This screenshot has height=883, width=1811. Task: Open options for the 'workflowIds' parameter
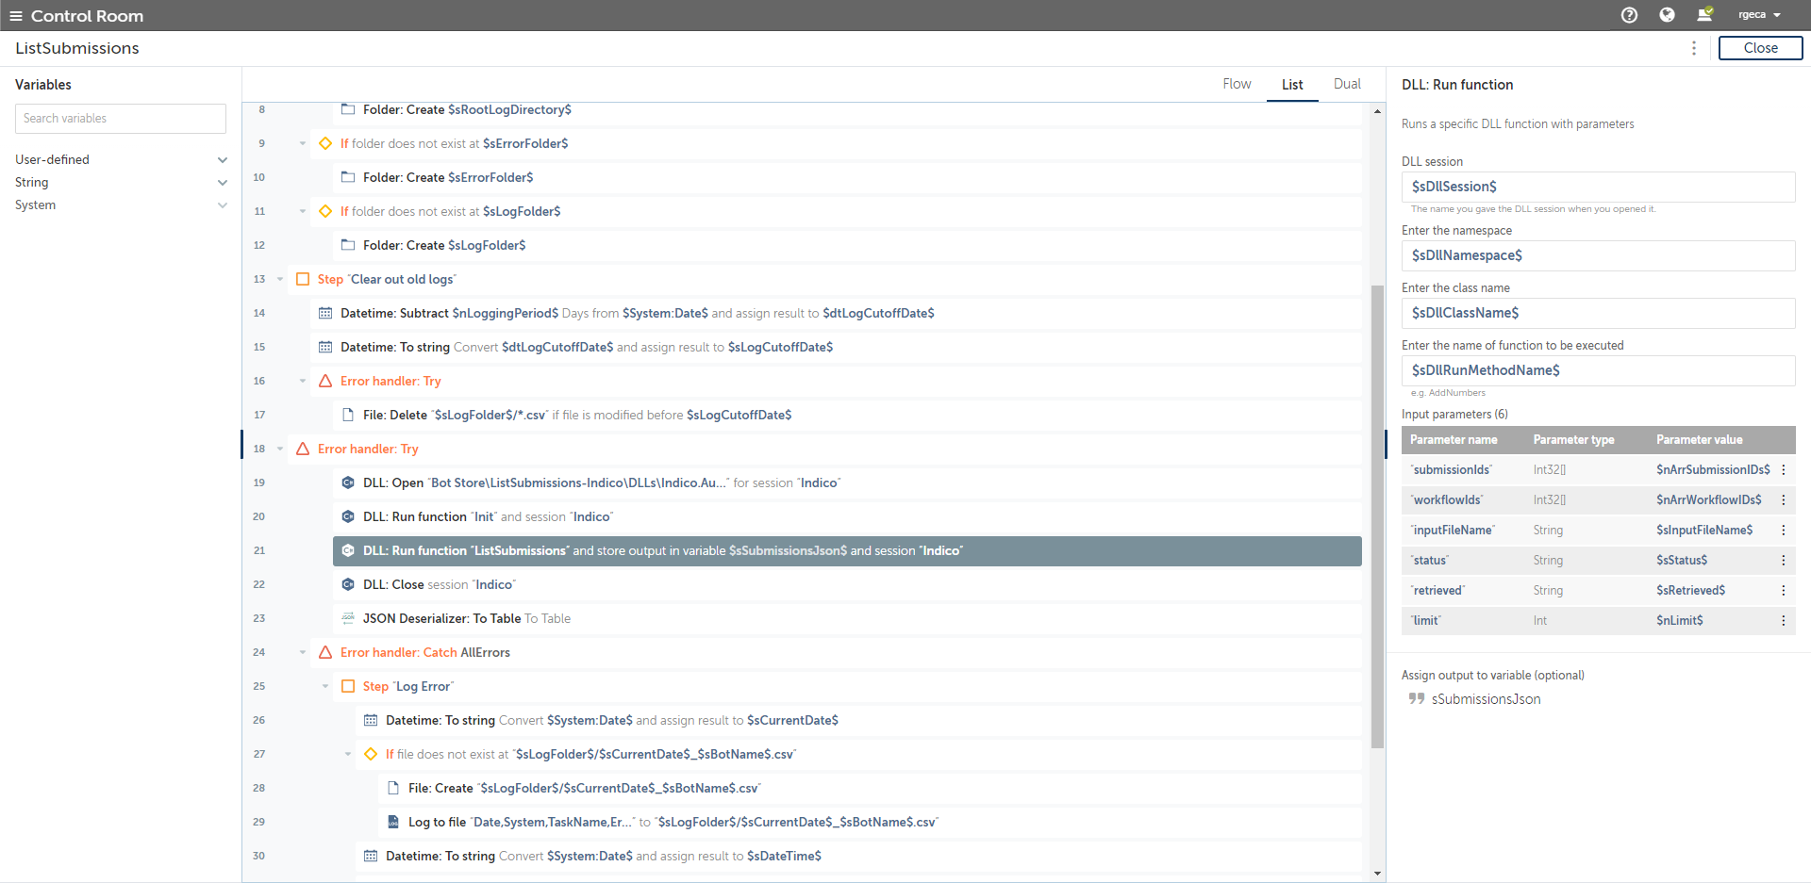pos(1784,499)
